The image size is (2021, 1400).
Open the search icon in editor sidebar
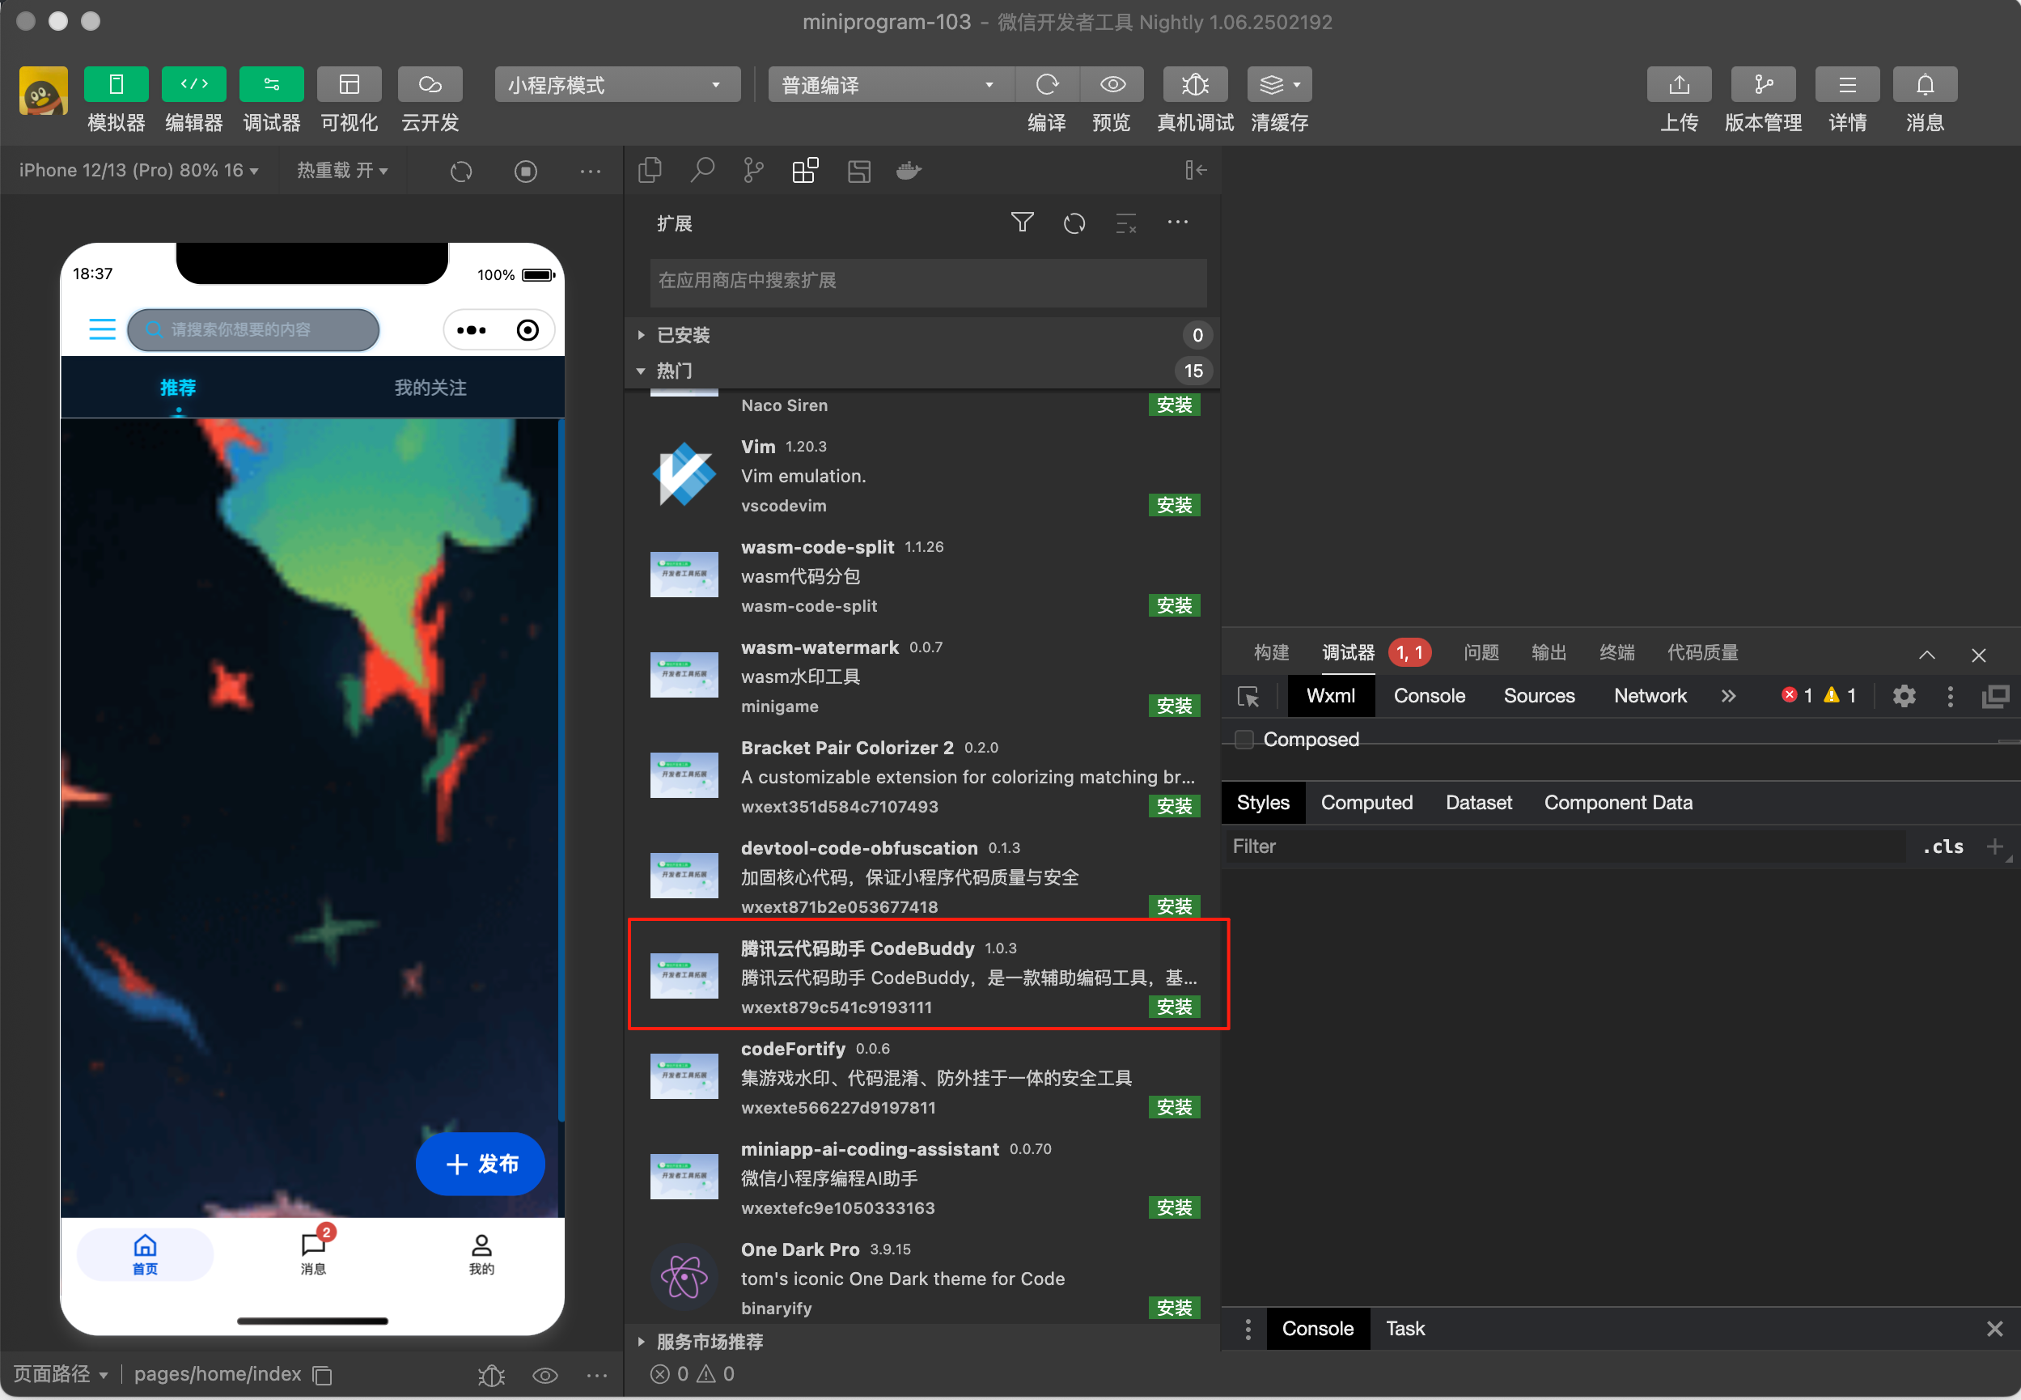pos(701,170)
